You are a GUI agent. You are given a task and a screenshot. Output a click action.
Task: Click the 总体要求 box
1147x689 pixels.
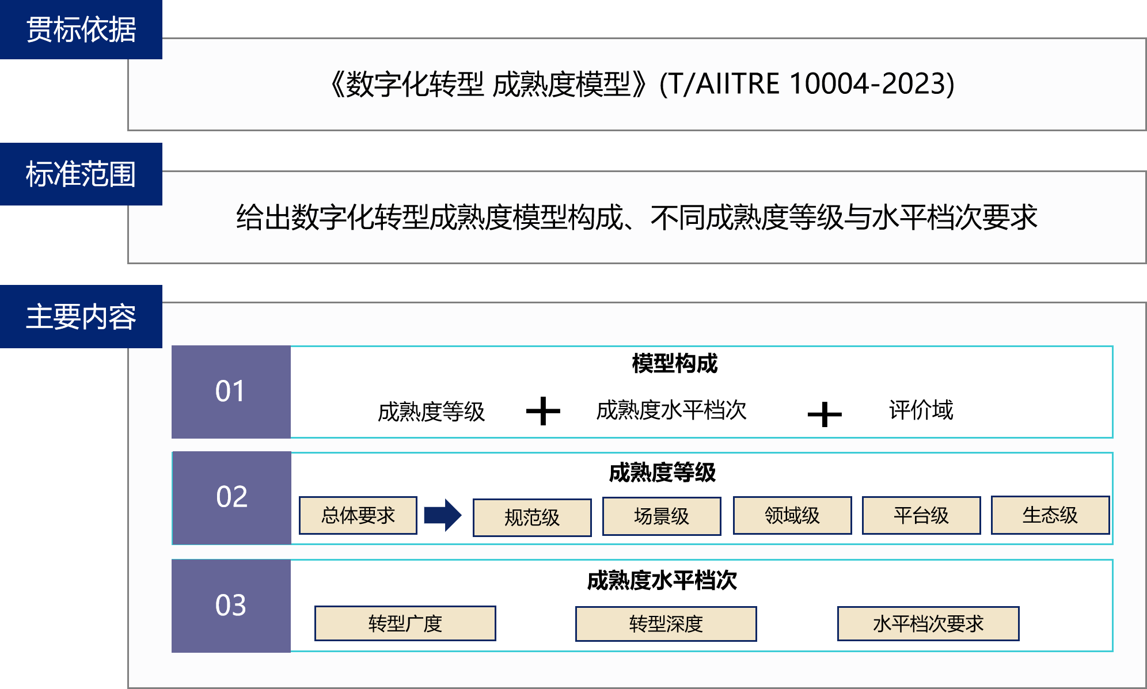tap(358, 515)
